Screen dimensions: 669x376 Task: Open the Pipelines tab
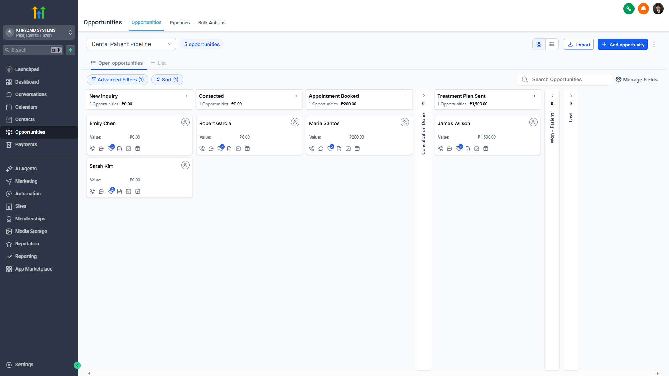[x=180, y=23]
